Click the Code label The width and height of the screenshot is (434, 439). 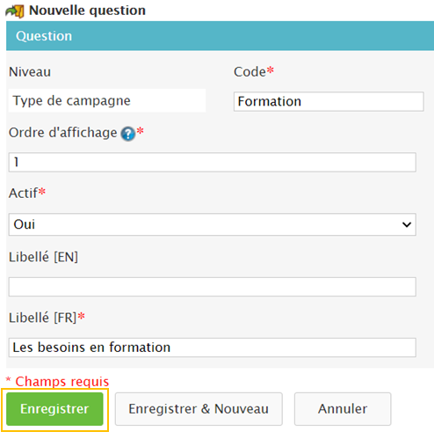pos(250,72)
